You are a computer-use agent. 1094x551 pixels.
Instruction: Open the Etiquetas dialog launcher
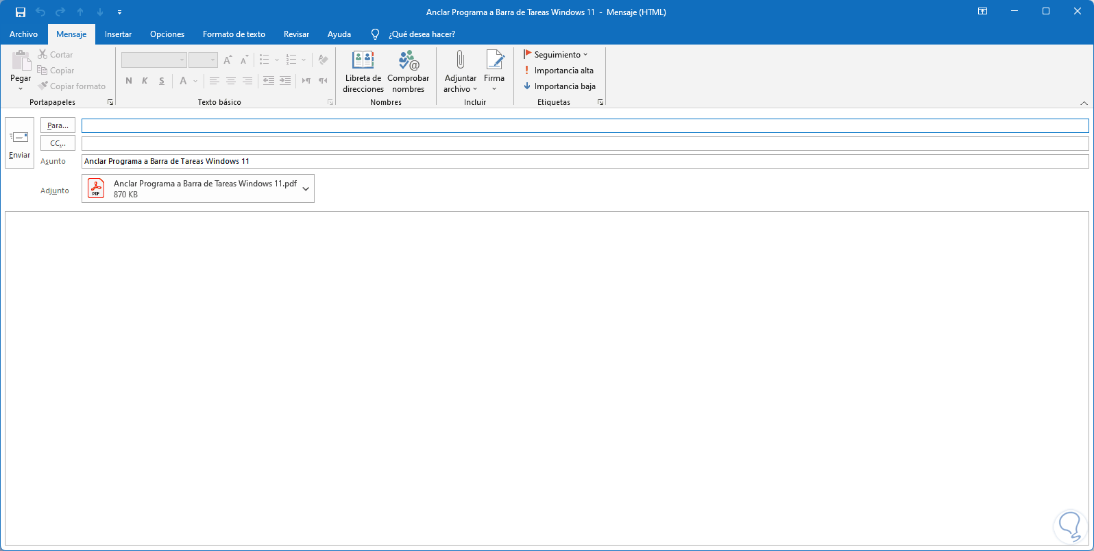coord(600,102)
